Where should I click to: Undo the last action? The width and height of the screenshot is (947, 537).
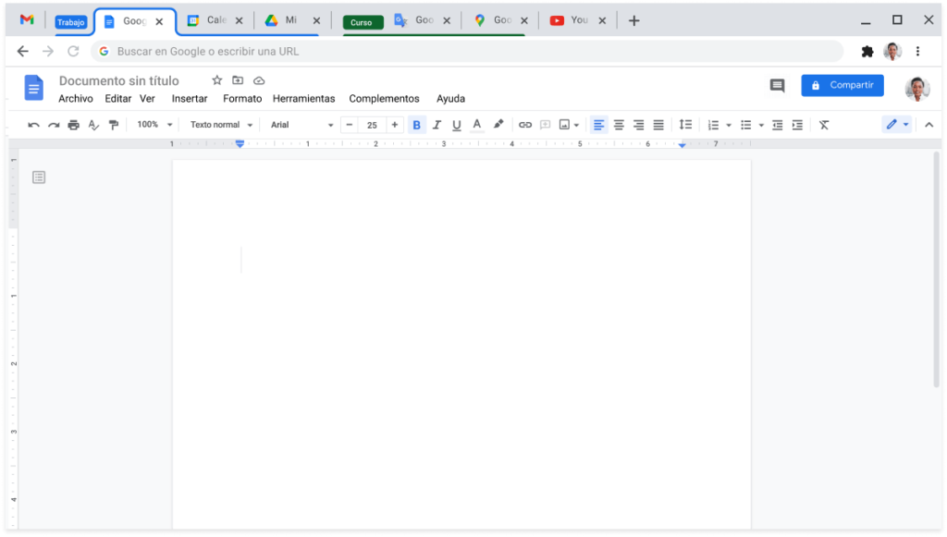point(34,124)
